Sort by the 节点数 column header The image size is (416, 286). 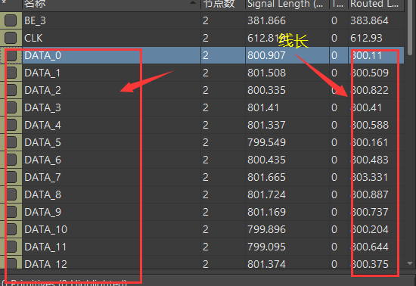coord(223,5)
